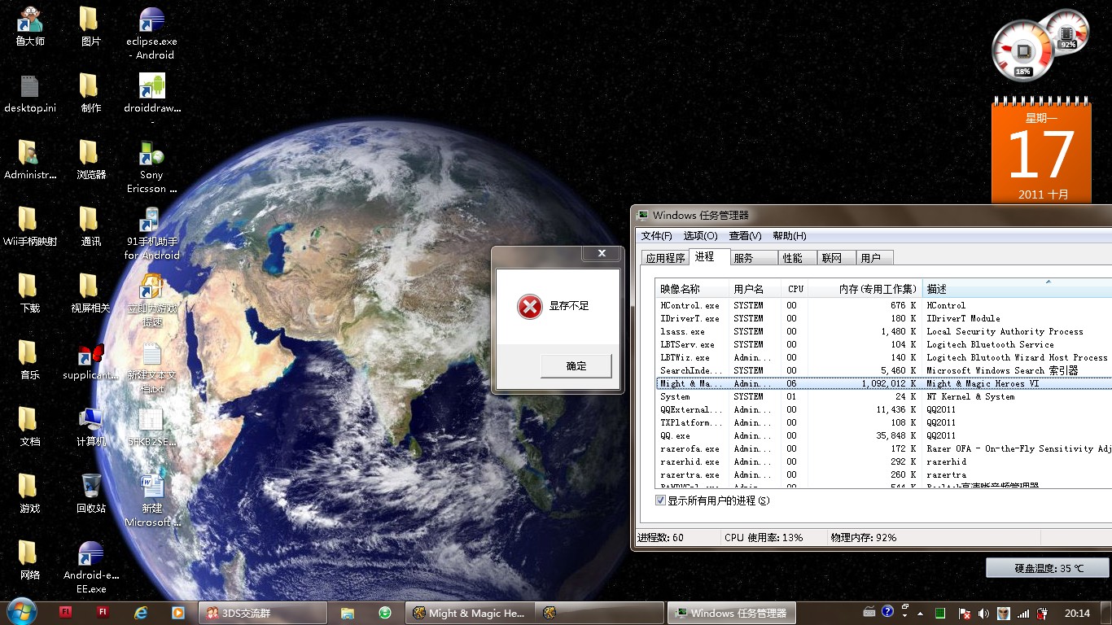Screen dimensions: 1112x625
Task: Open the 查看(V) menu
Action: coord(745,236)
